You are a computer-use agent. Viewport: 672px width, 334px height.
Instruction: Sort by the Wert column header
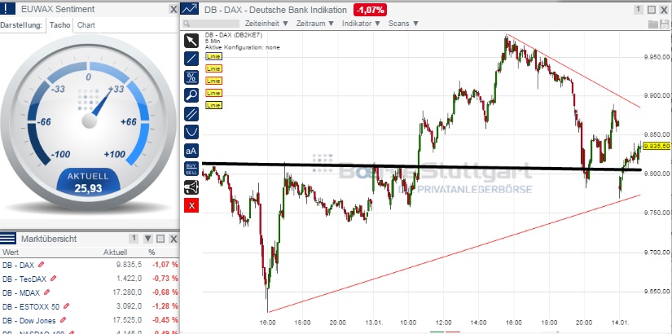click(11, 252)
